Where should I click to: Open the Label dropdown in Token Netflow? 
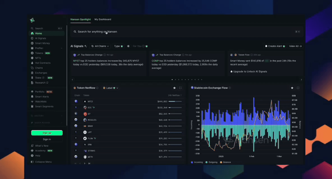click(x=110, y=88)
